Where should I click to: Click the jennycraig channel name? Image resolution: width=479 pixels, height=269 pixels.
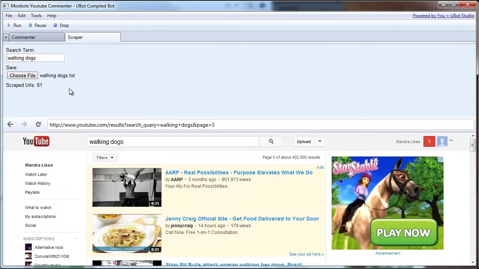(x=182, y=226)
